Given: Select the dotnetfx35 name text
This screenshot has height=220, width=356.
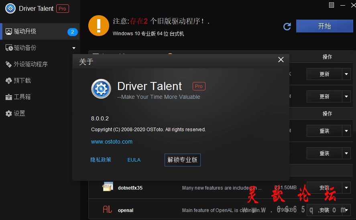Looking at the screenshot, I should coord(130,188).
